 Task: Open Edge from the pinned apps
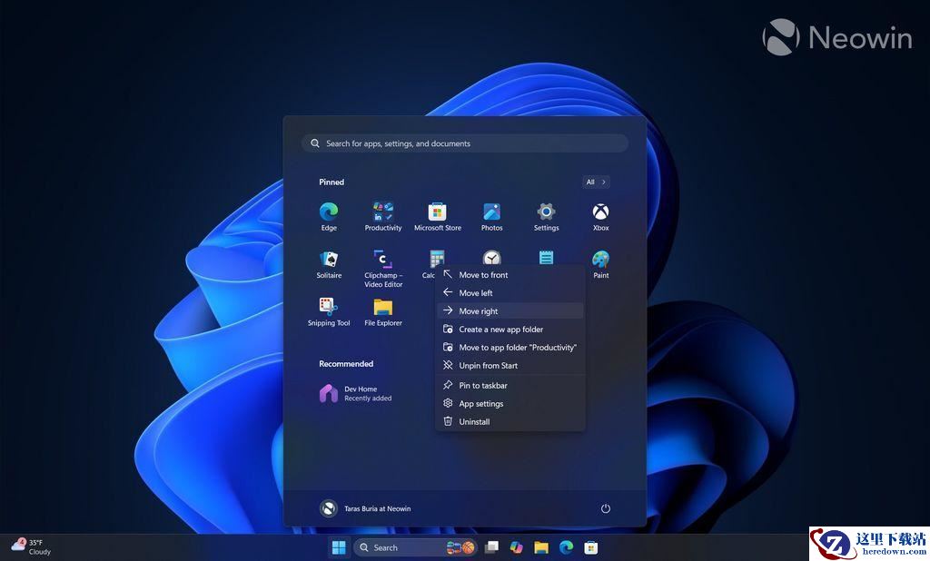point(329,216)
